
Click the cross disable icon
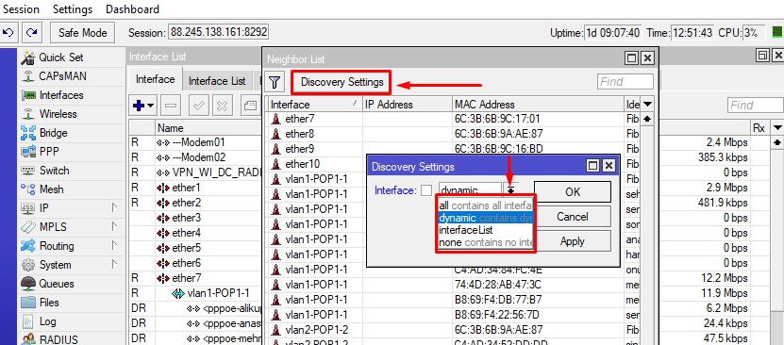click(222, 106)
